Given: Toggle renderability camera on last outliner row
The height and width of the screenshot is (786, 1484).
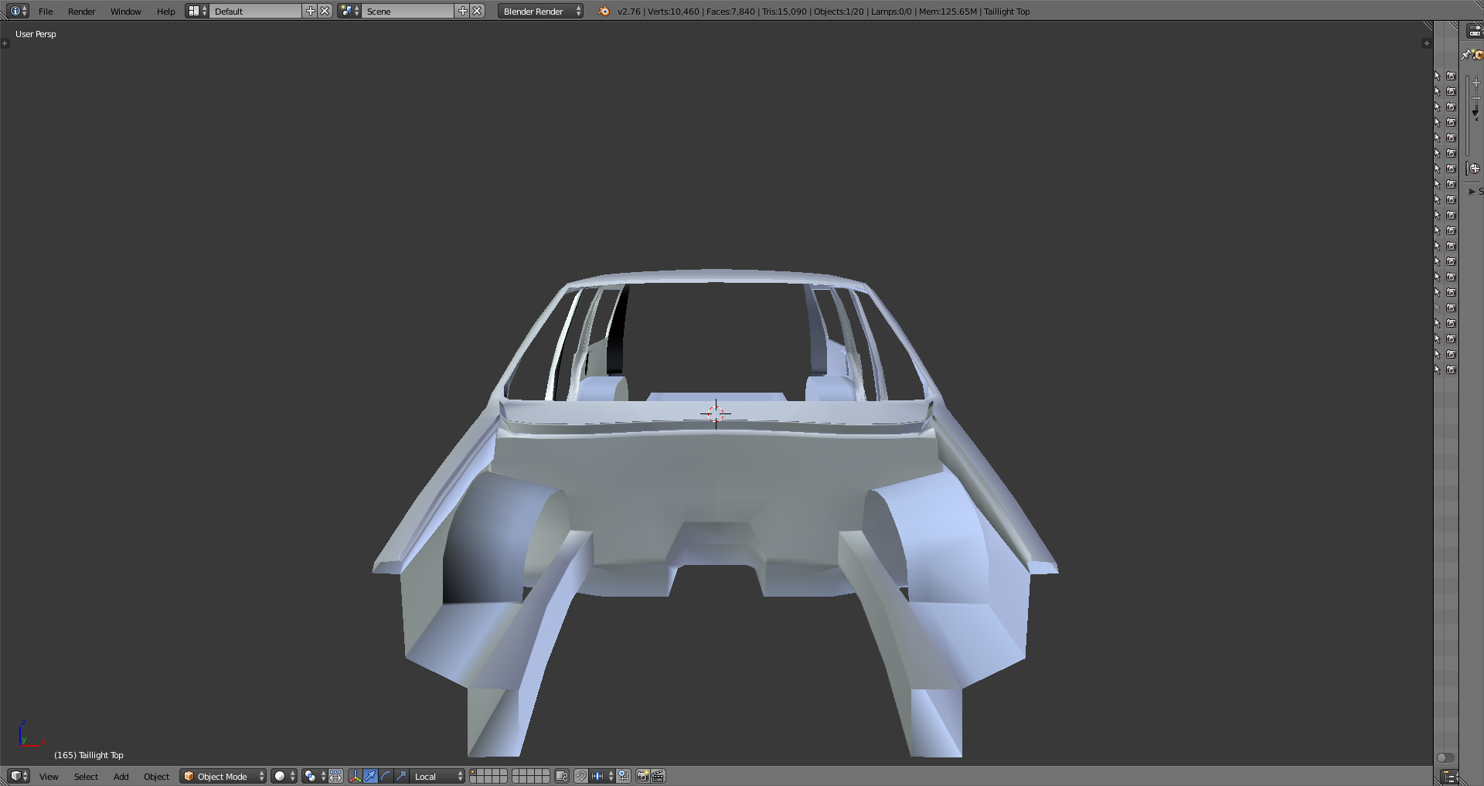Looking at the screenshot, I should pyautogui.click(x=1451, y=369).
